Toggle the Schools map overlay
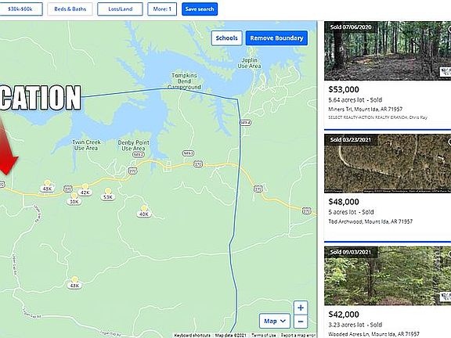 (x=226, y=38)
